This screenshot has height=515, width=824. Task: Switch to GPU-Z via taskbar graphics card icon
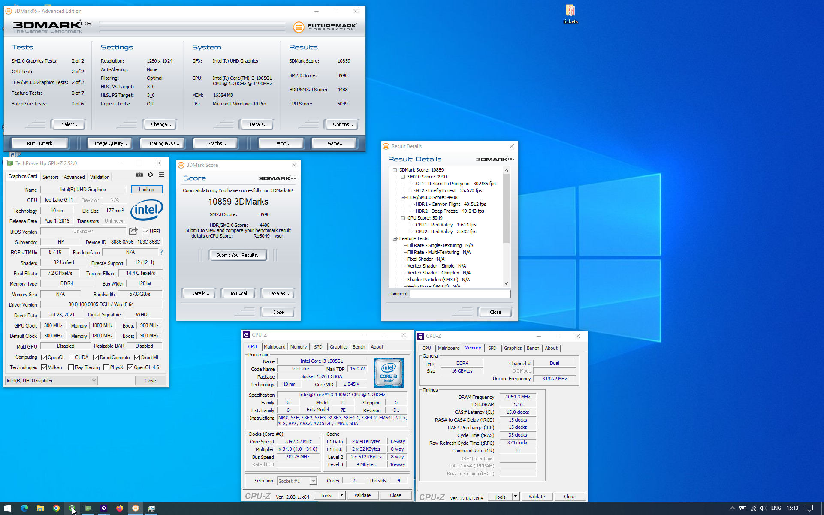pos(88,508)
